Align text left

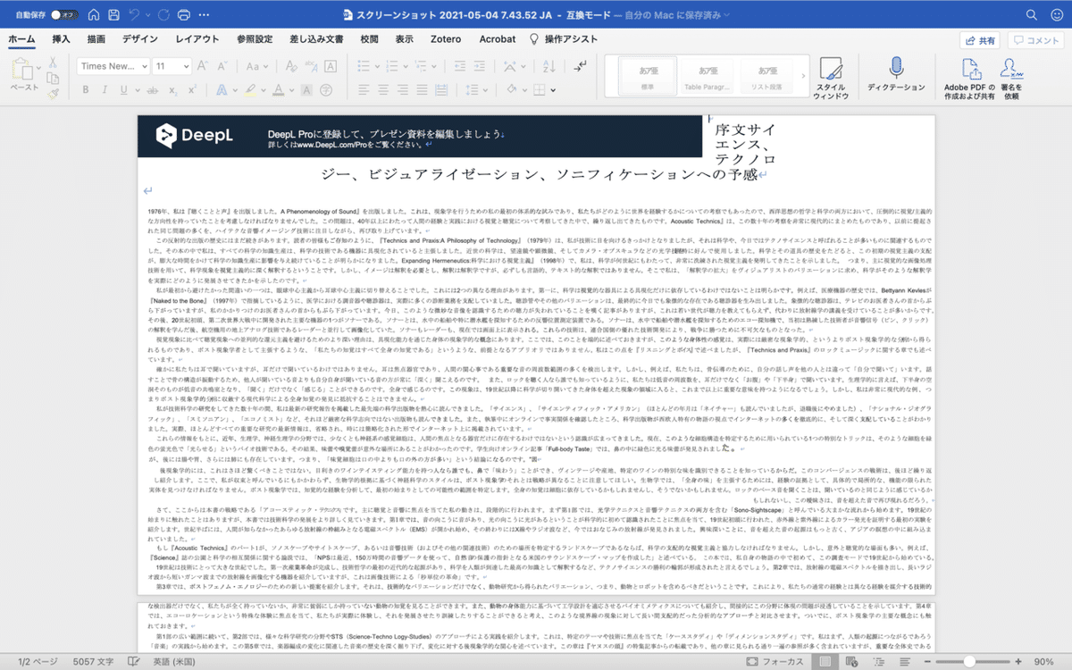364,89
